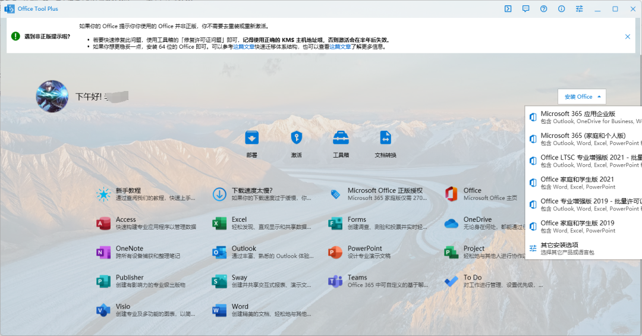Click the 下午好! greeting text
Screen dimensions: 642x336
89,97
